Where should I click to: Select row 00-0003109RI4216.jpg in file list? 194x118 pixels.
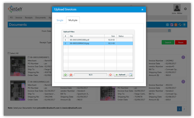click(x=98, y=43)
